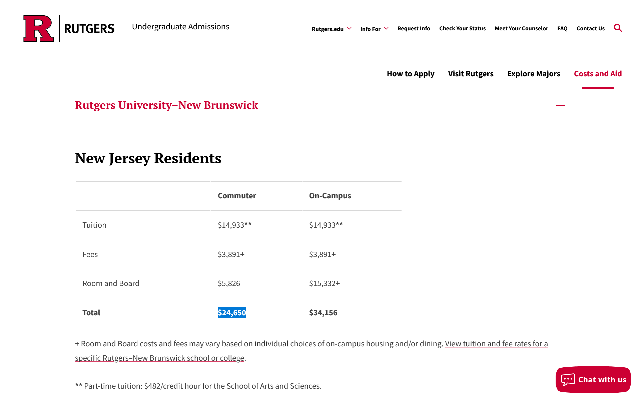Viewport: 640px width, 400px height.
Task: Click the Request Info link
Action: 414,28
